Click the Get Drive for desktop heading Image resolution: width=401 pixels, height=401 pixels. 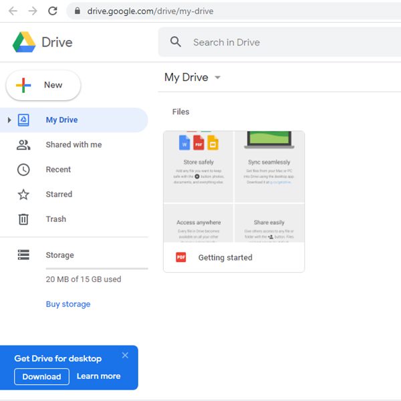pos(57,358)
